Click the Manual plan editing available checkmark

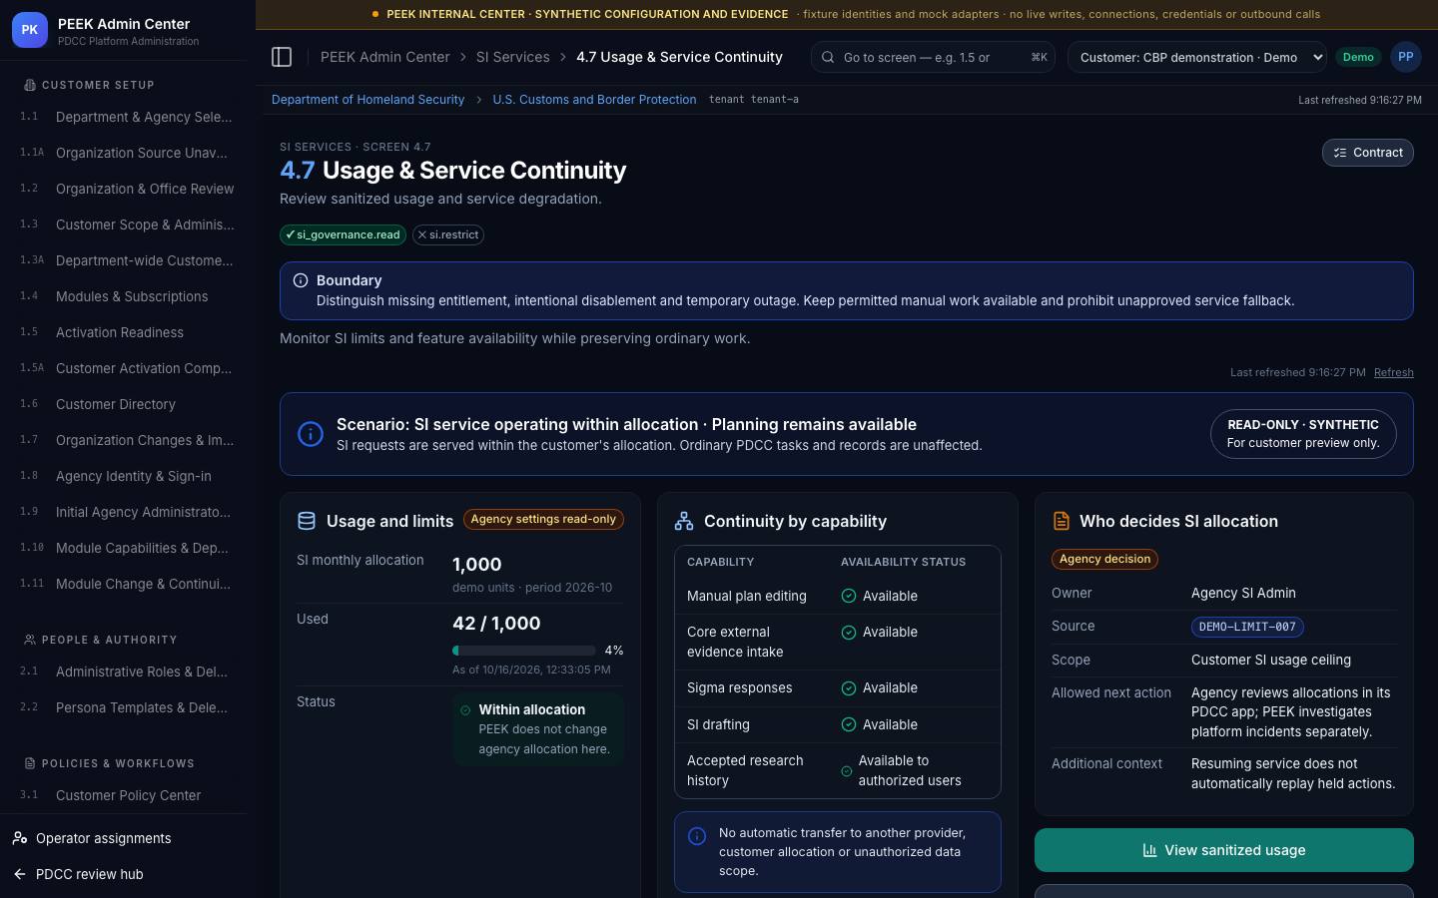click(x=849, y=596)
